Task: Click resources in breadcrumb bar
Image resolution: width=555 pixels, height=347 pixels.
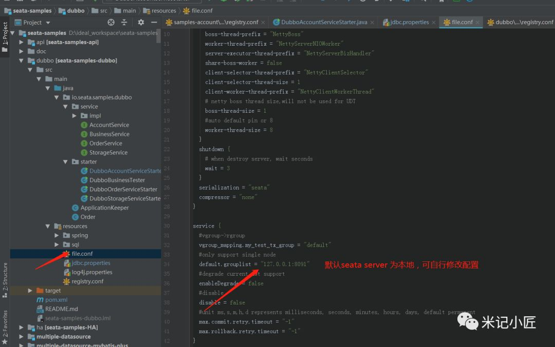Action: [160, 11]
